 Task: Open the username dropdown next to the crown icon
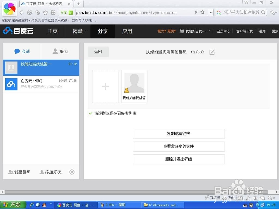click(x=196, y=31)
